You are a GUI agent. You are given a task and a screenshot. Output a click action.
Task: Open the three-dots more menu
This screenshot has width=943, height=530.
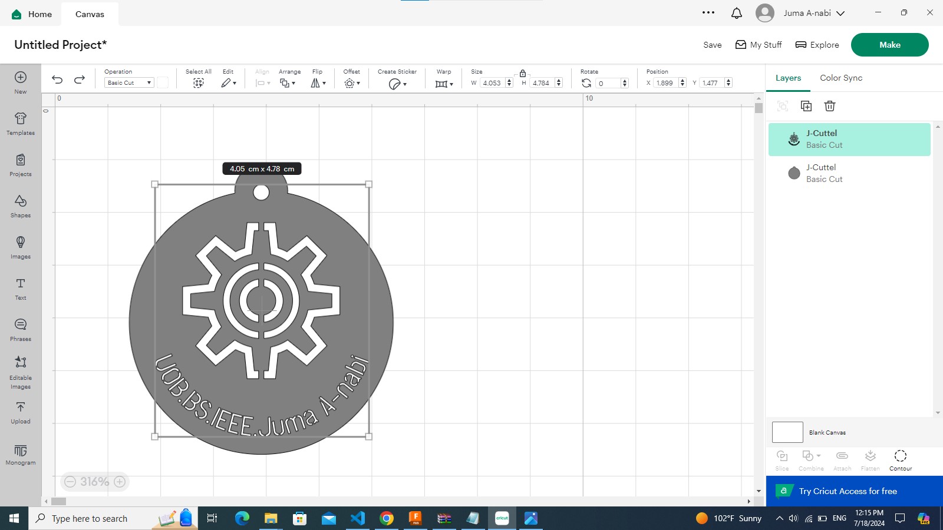tap(708, 12)
